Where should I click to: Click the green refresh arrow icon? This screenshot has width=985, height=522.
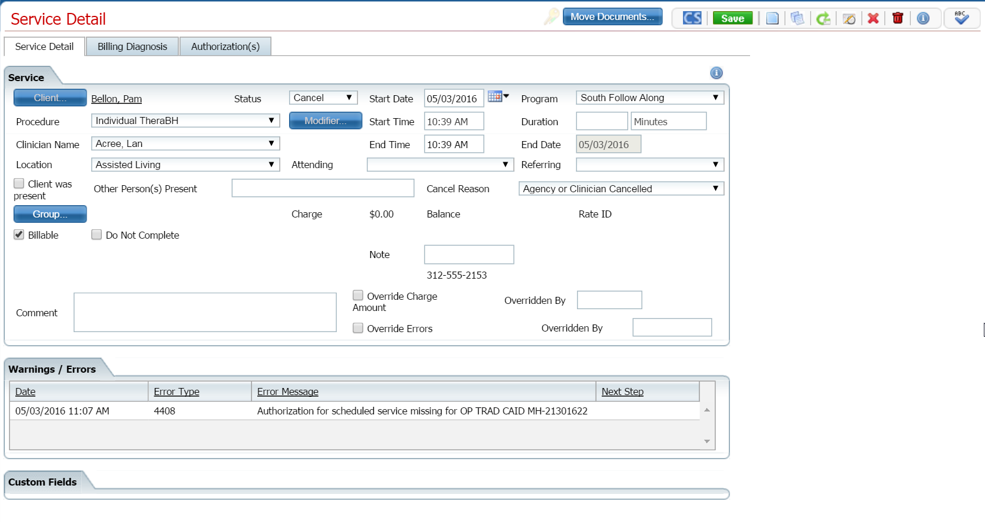click(823, 18)
